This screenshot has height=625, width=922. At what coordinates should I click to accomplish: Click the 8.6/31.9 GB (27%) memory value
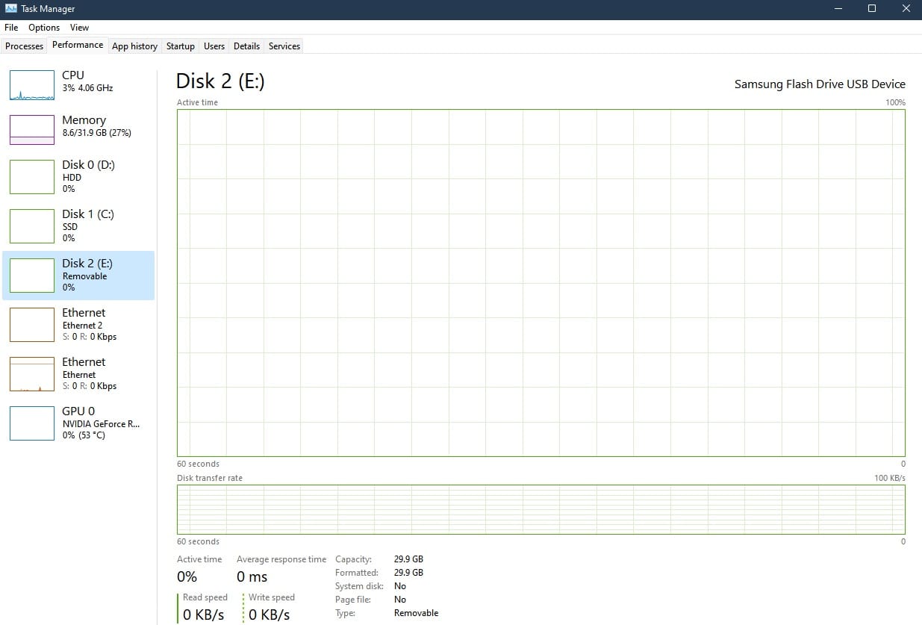97,132
